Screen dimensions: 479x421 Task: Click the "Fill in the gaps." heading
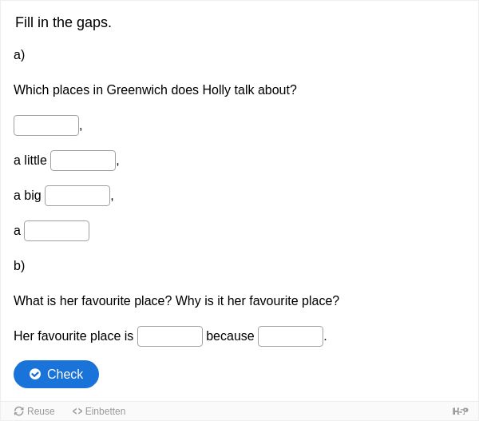point(63,22)
